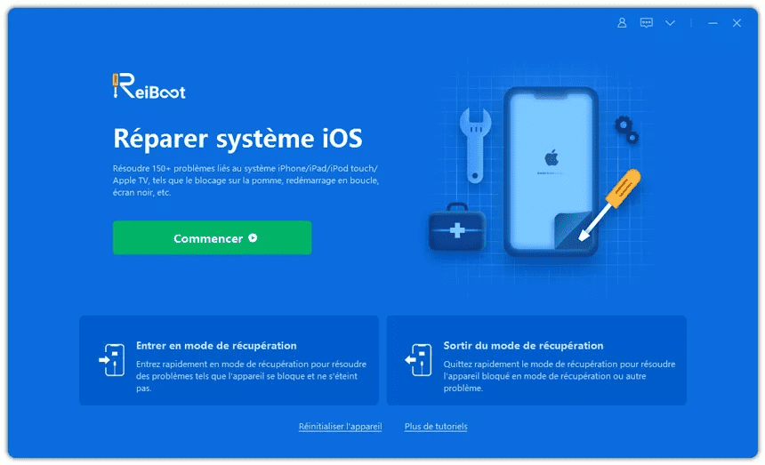Open the feedback chat icon
Viewport: 765px width, 465px height.
646,23
